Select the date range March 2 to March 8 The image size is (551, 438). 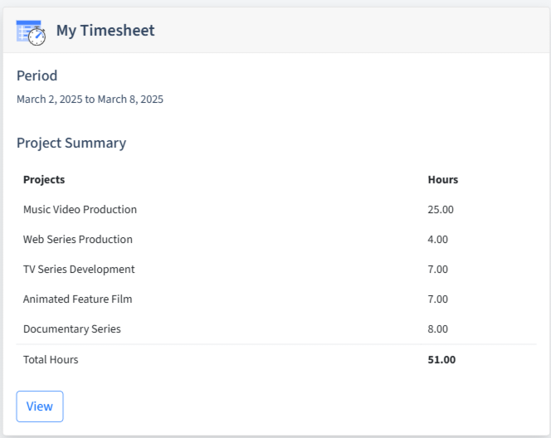[x=90, y=100]
